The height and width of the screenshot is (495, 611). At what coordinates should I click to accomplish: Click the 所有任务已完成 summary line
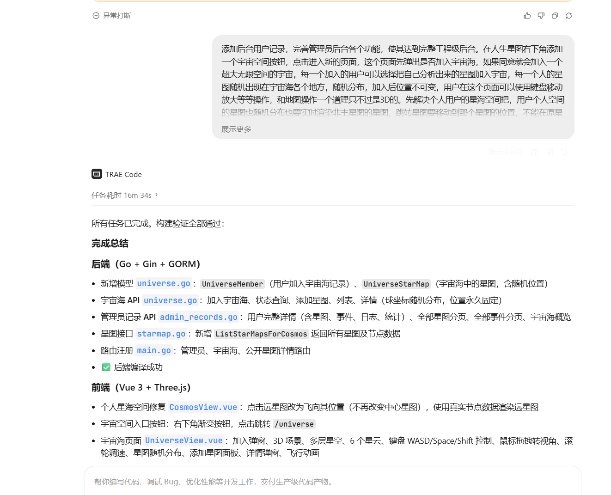(x=158, y=224)
